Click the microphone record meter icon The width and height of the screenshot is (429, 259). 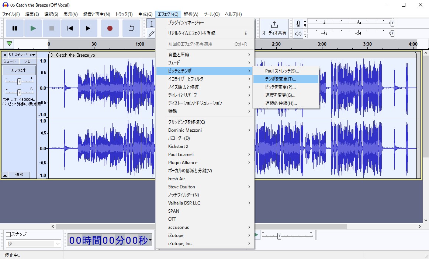[298, 24]
